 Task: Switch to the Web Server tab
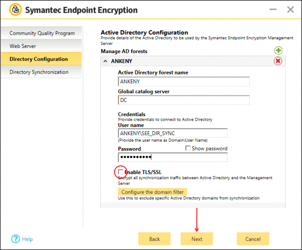coord(41,46)
